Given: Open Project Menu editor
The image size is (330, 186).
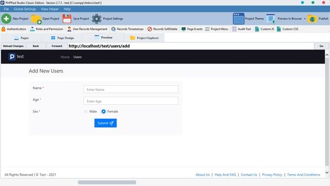Looking at the screenshot, I should (217, 29).
